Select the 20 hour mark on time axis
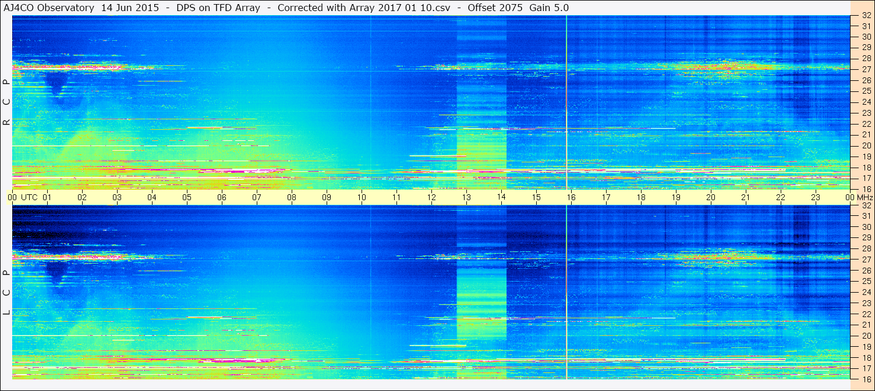This screenshot has width=875, height=391. click(711, 197)
